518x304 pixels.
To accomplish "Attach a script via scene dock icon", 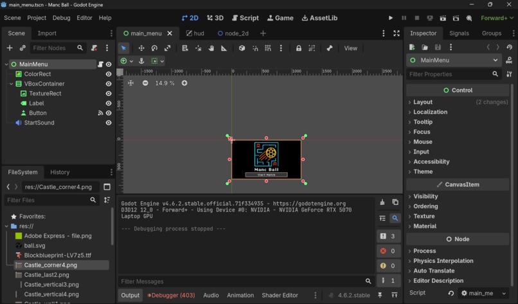I will (x=94, y=48).
